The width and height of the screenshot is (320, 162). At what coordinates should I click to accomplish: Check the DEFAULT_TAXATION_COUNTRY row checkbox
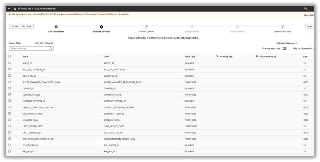[9, 107]
